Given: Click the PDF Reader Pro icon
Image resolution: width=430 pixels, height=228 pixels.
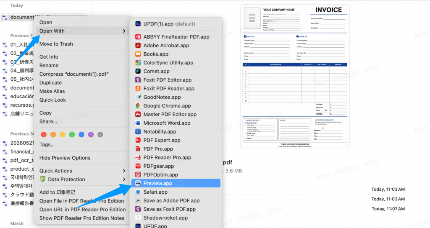Looking at the screenshot, I should pyautogui.click(x=138, y=158).
